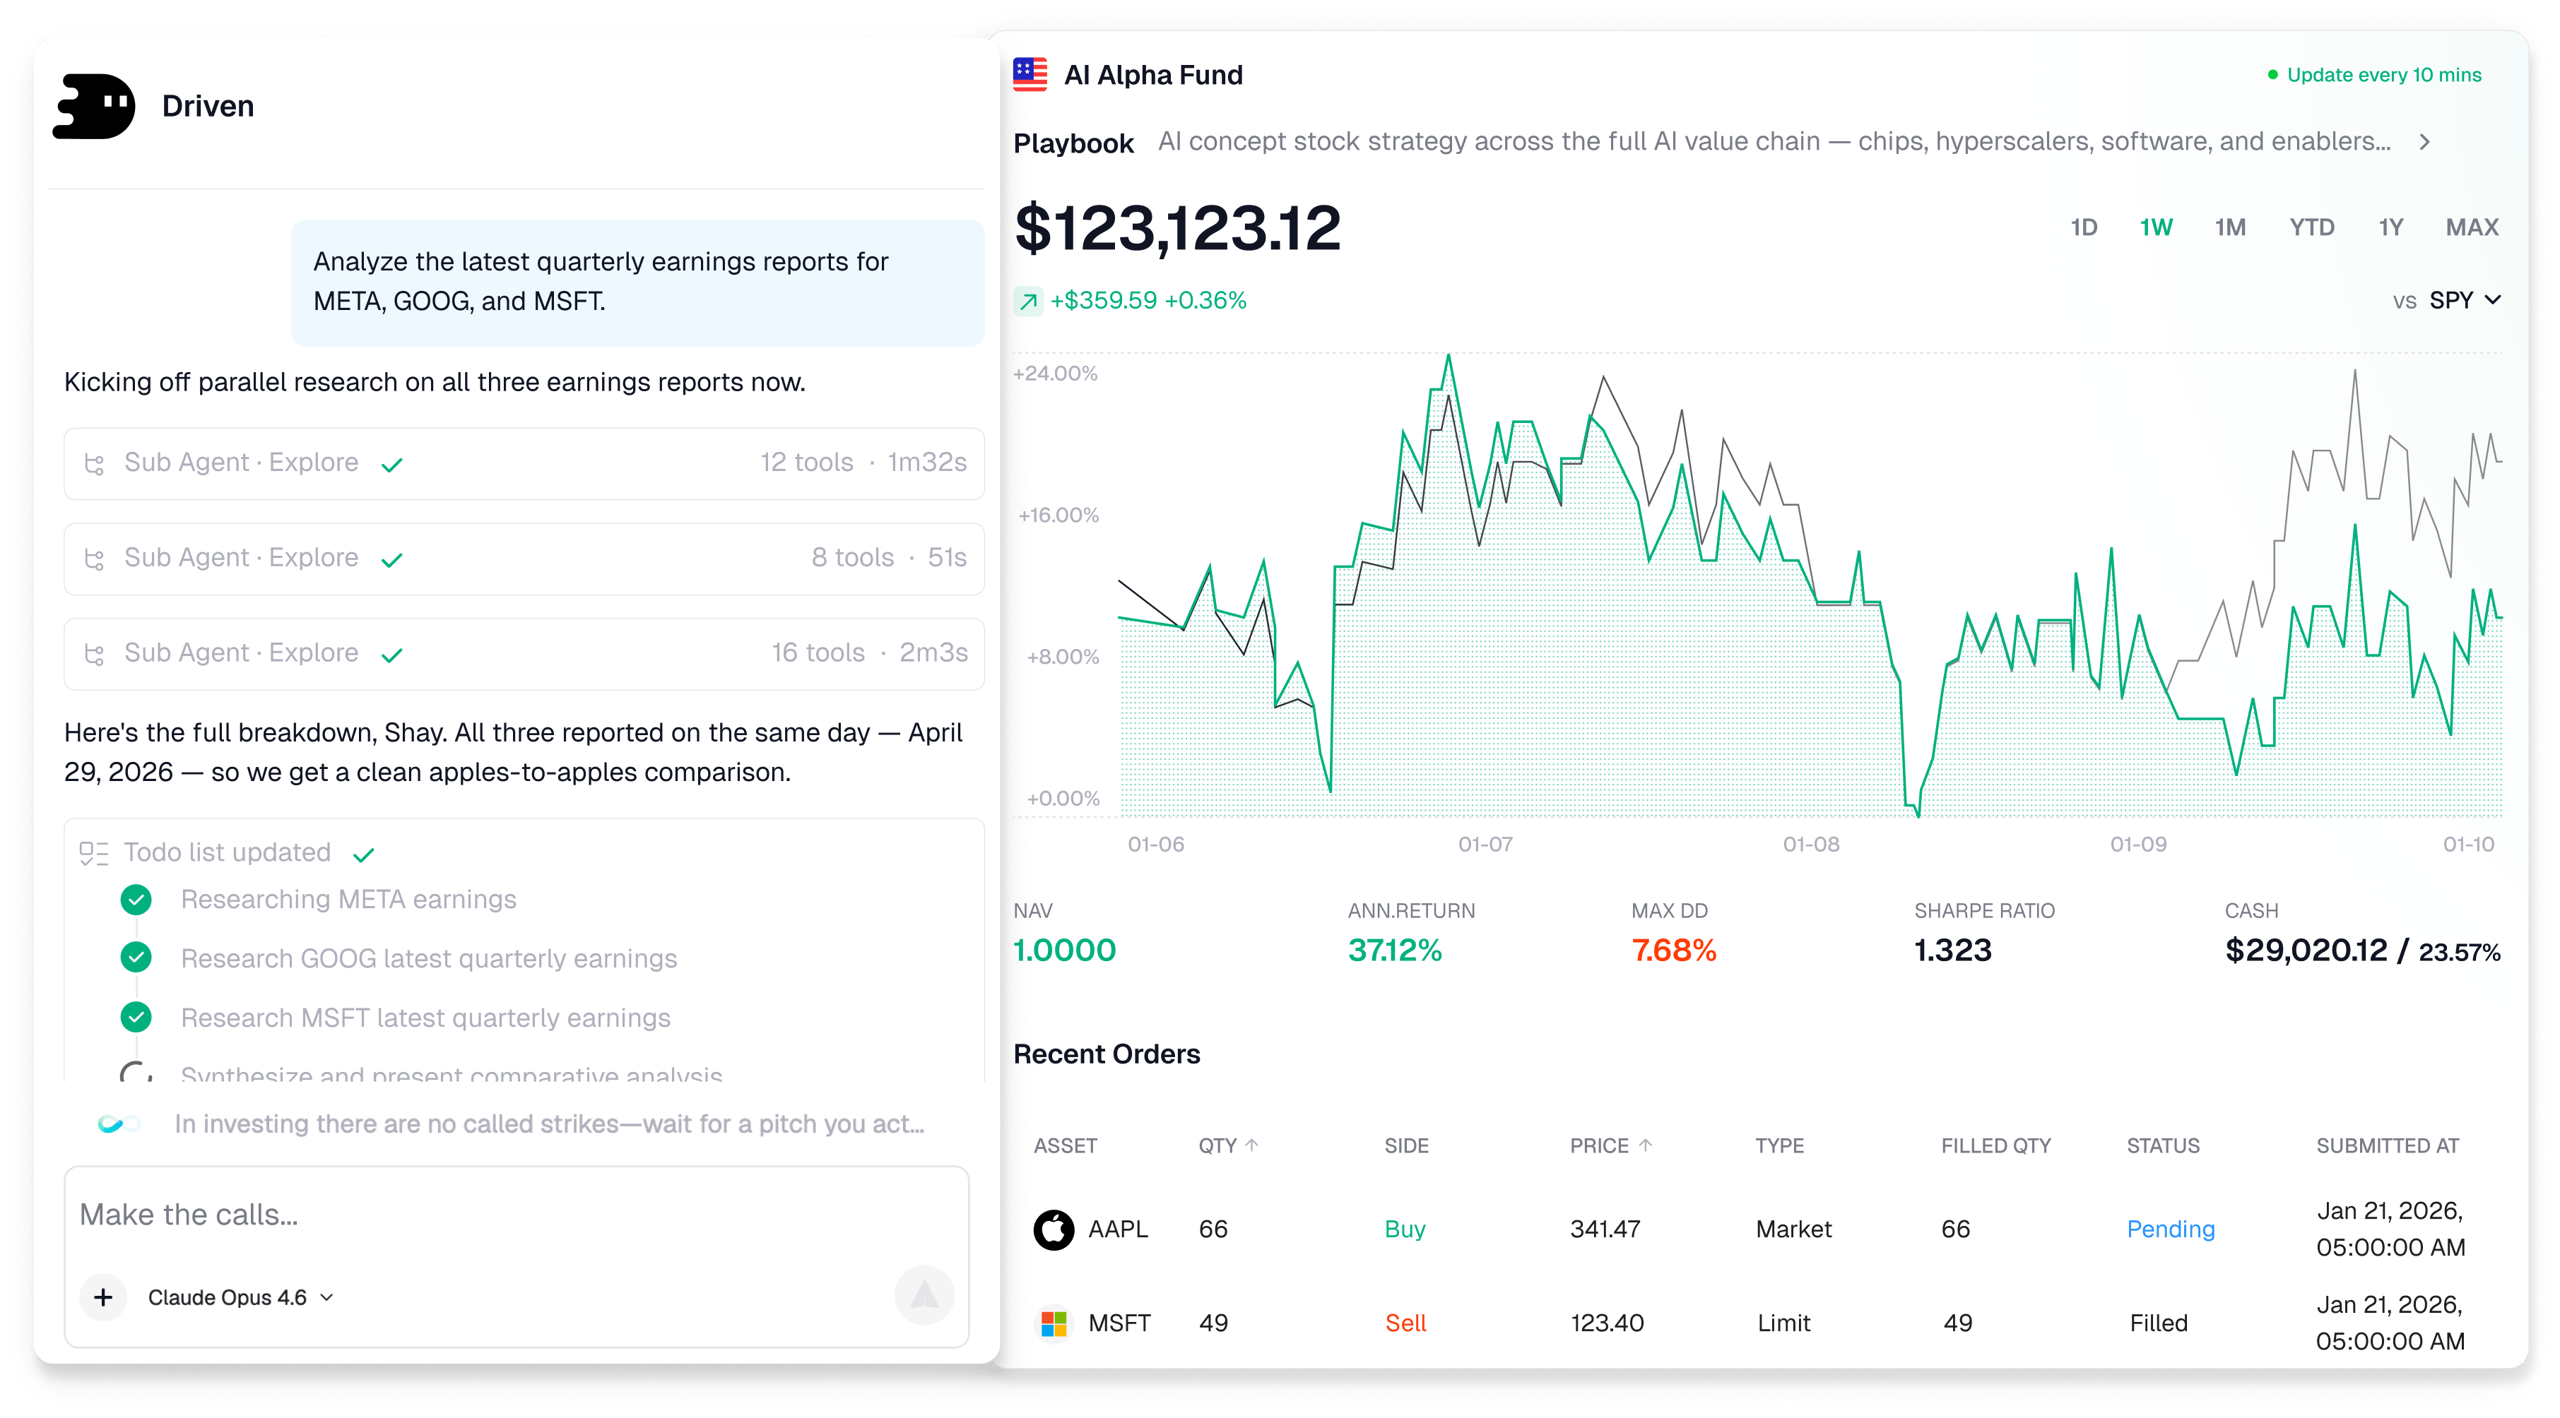Click the quote ticker animation icon
2560x1418 pixels.
coord(118,1124)
